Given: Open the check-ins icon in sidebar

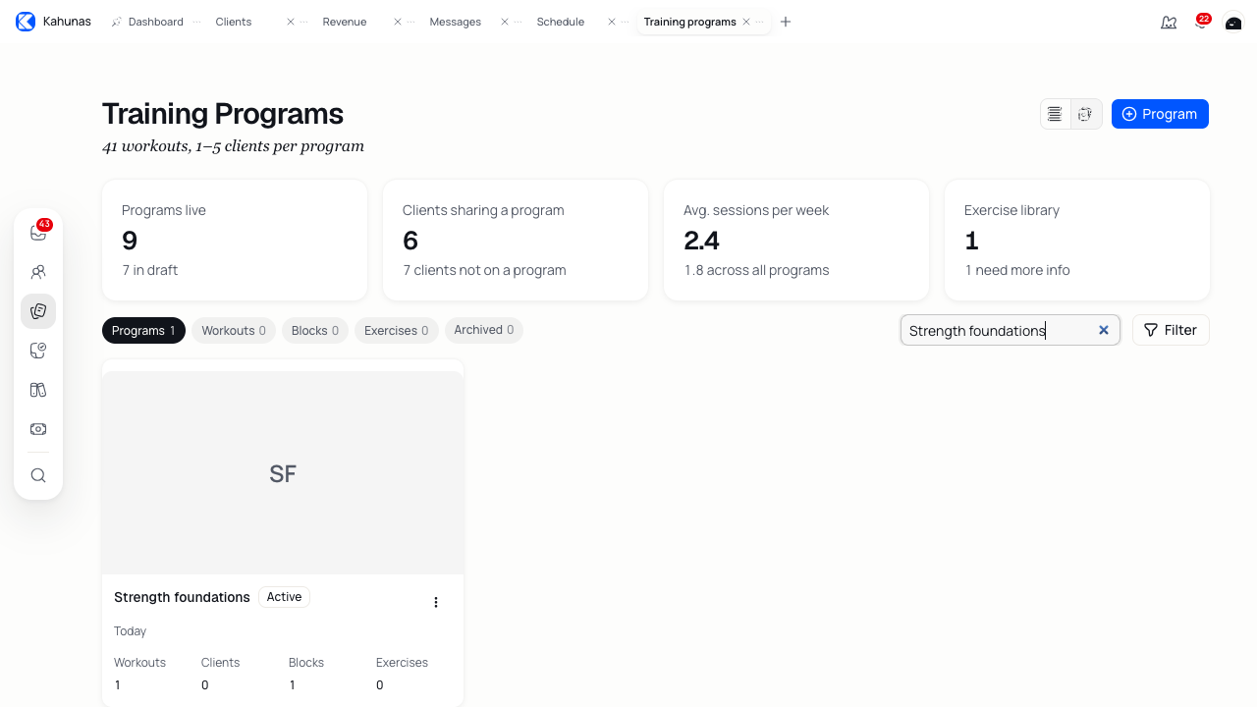Looking at the screenshot, I should [x=38, y=351].
